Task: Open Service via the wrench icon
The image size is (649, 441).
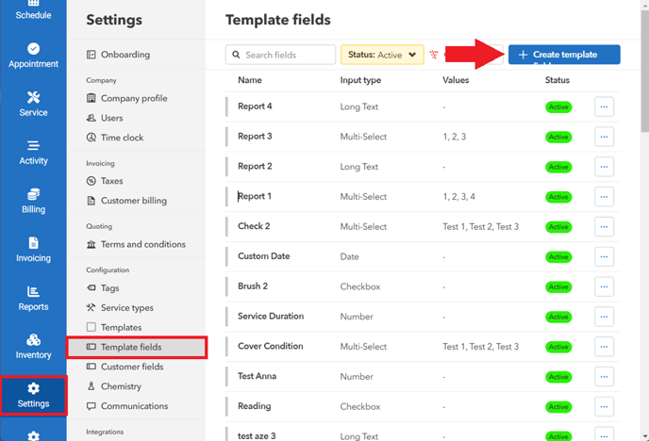Action: 33,97
